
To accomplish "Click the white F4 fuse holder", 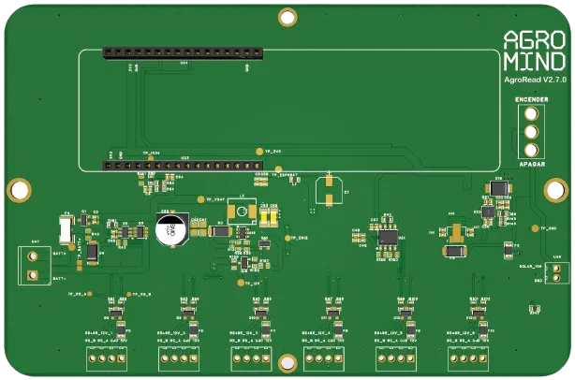I will (66, 229).
